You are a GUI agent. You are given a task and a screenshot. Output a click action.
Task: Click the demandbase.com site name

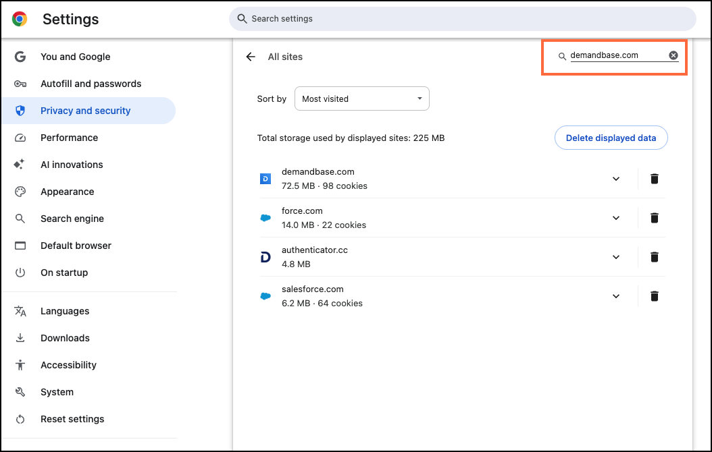pos(318,172)
